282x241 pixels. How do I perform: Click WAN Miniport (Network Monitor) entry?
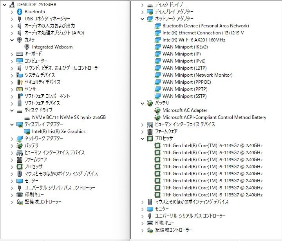(x=197, y=75)
